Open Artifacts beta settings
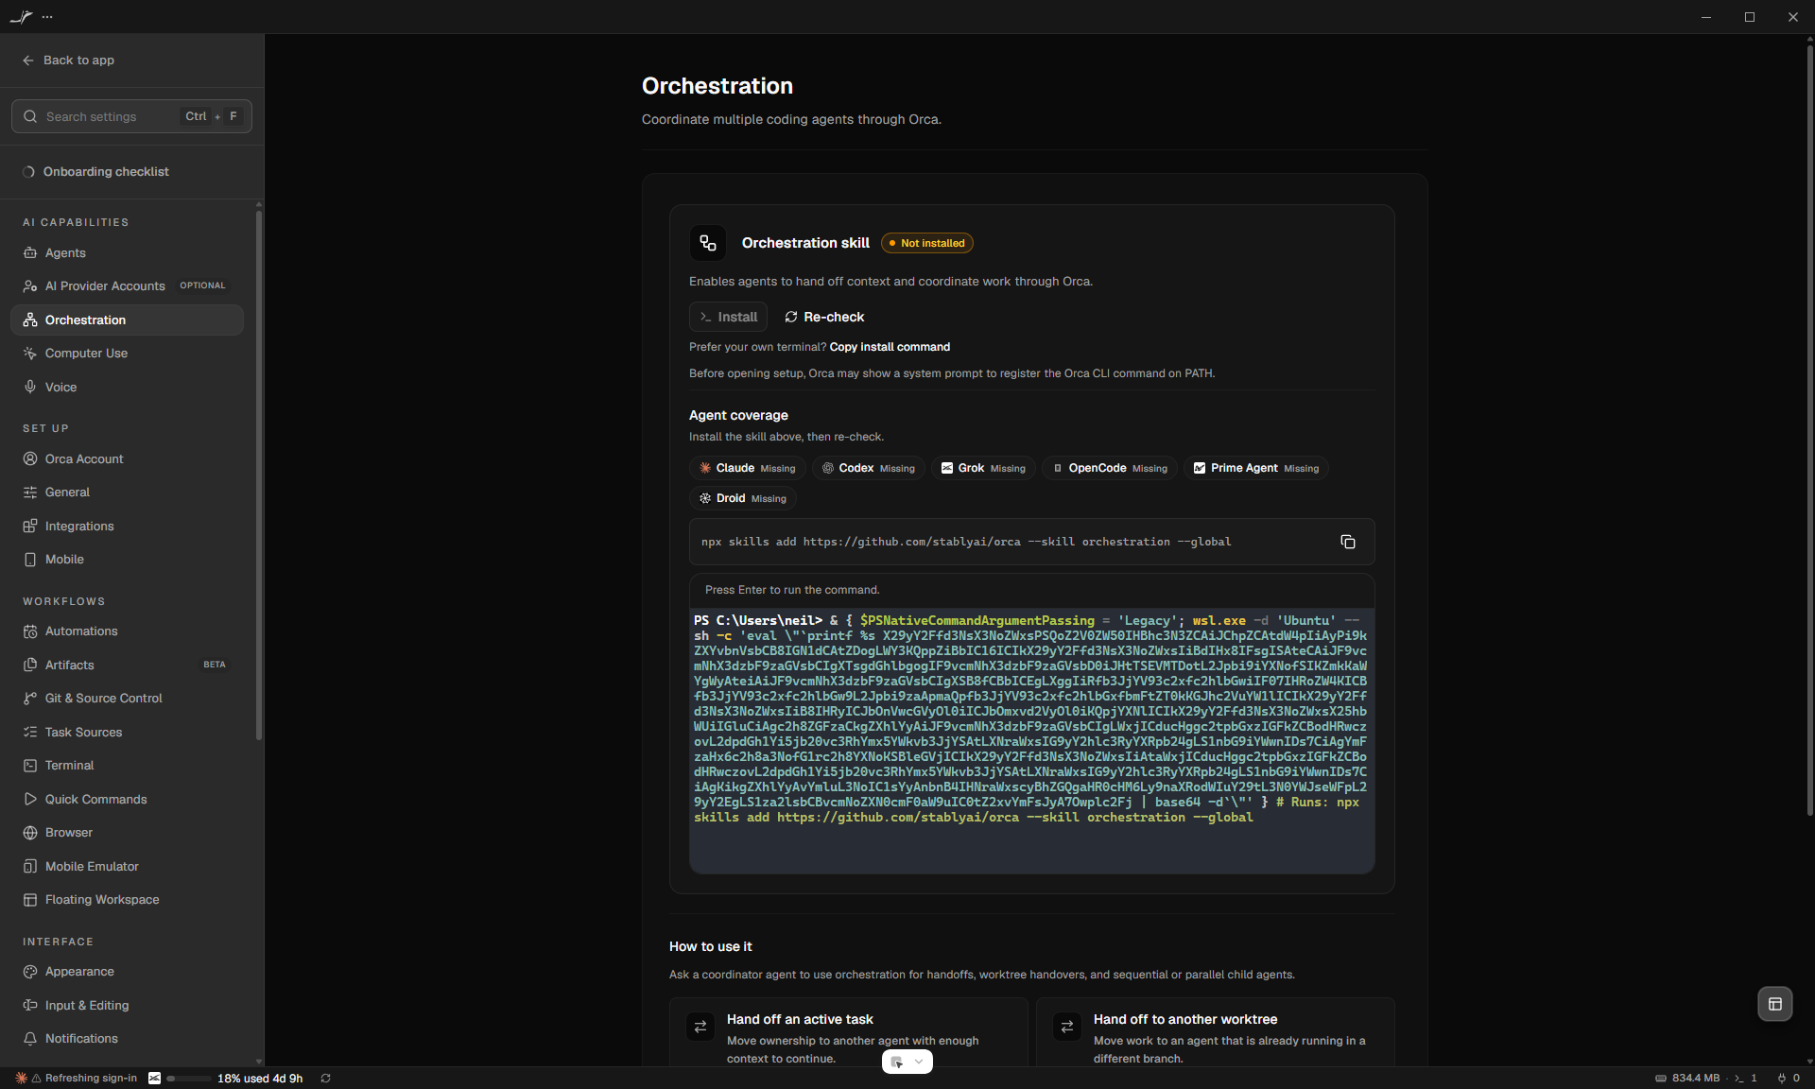The image size is (1815, 1089). [x=127, y=665]
